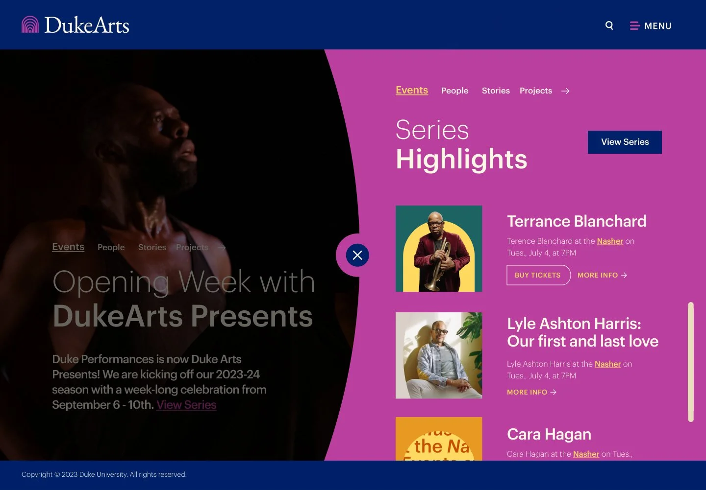Click MORE INFO for Terrance Blanchard
Image resolution: width=706 pixels, height=490 pixels.
[602, 275]
